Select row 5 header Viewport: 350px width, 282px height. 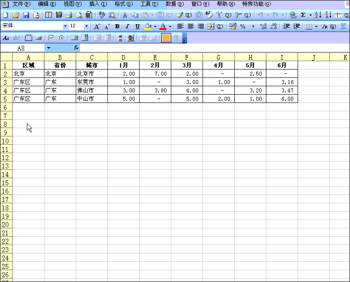[6, 99]
